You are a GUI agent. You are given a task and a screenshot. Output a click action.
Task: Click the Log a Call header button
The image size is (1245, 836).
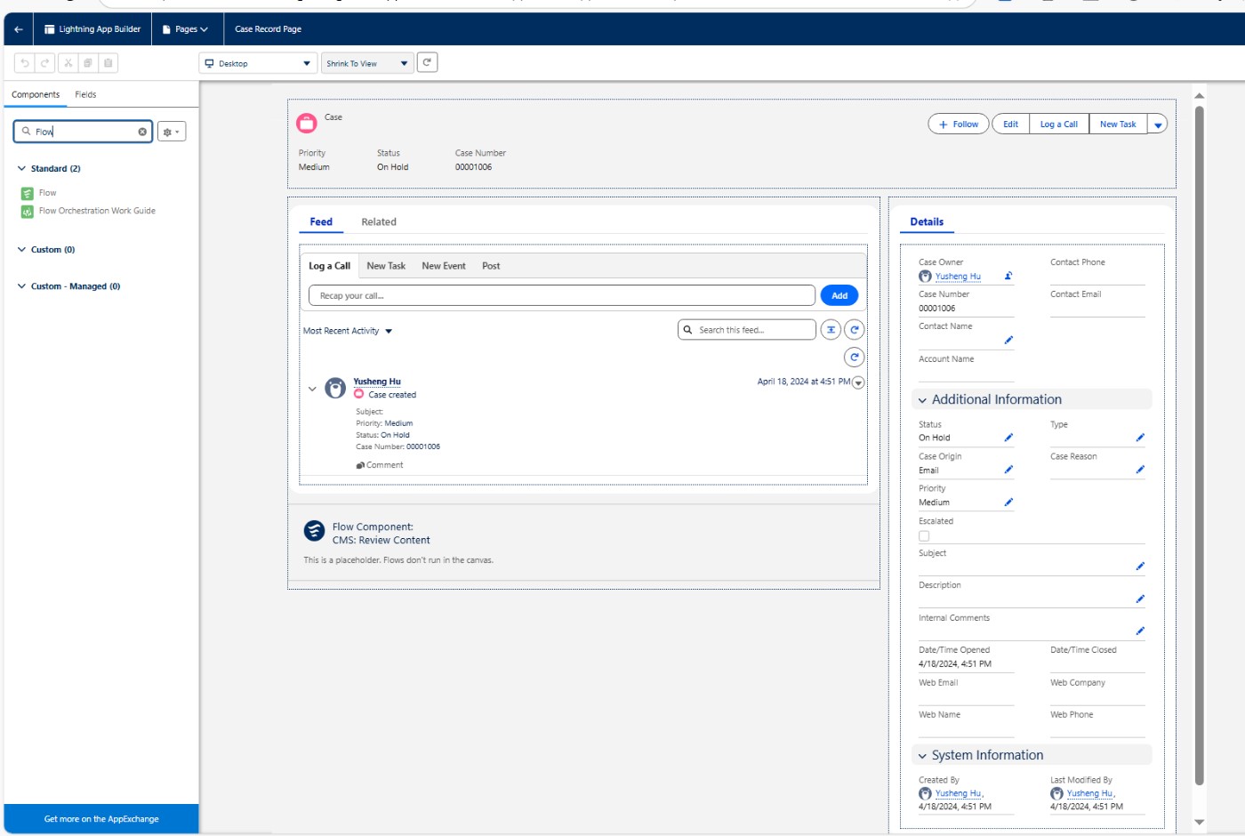[x=1059, y=125]
